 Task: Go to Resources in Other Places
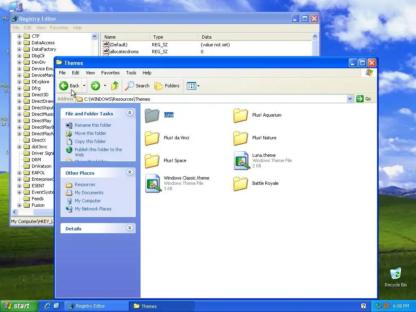click(x=85, y=184)
